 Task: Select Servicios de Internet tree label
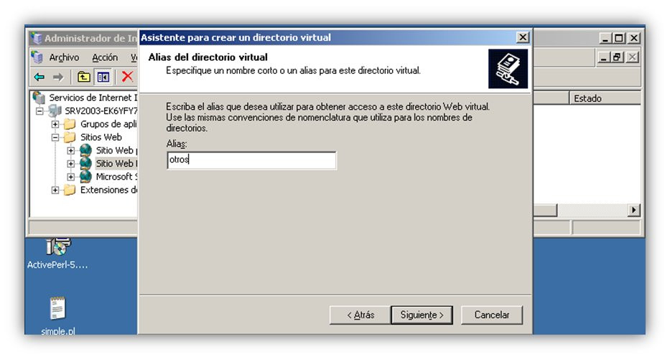[x=93, y=97]
